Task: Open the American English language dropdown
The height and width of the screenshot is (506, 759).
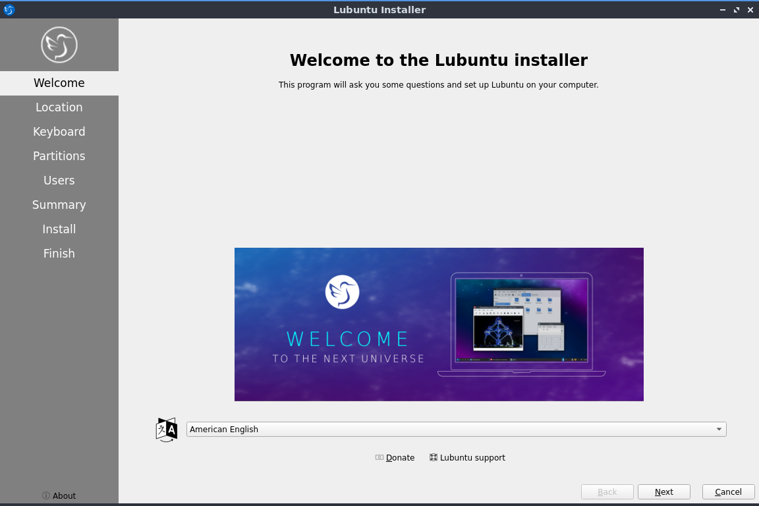Action: click(456, 430)
